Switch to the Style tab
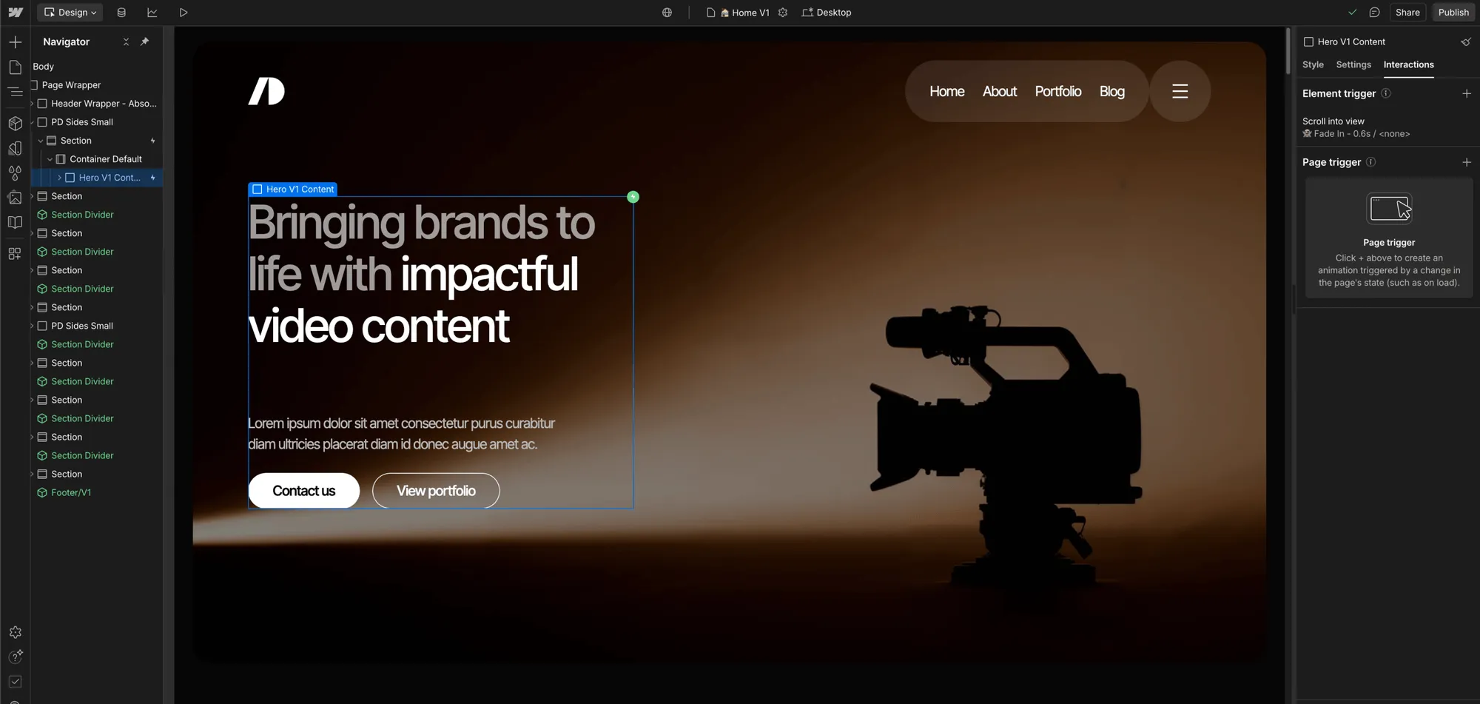Image resolution: width=1480 pixels, height=704 pixels. click(x=1313, y=65)
